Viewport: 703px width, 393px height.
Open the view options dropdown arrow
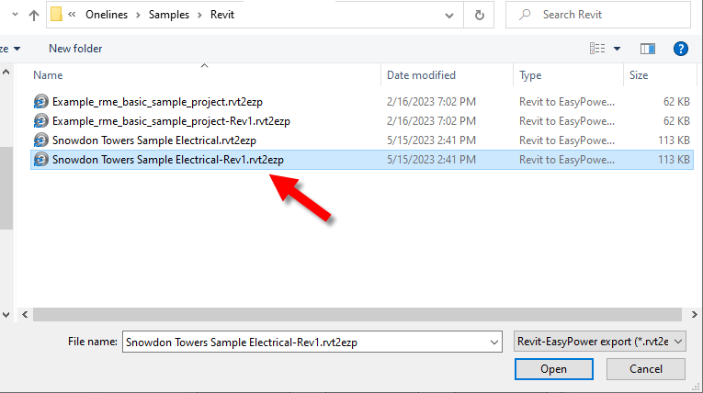click(617, 48)
